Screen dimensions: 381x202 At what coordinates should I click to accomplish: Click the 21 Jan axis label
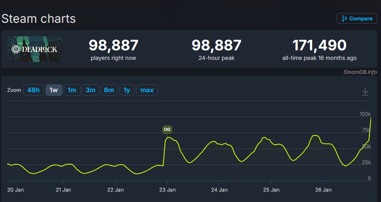tap(64, 190)
